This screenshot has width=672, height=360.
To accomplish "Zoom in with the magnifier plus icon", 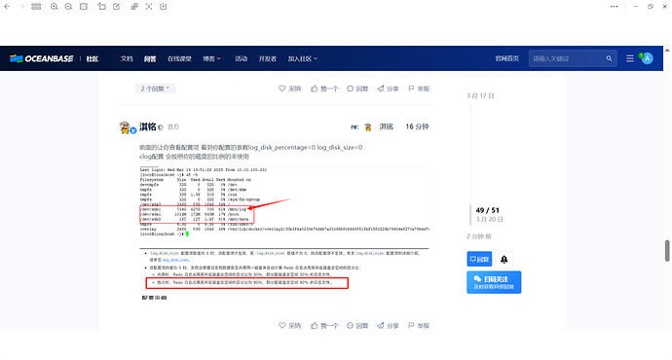I will click(x=54, y=7).
